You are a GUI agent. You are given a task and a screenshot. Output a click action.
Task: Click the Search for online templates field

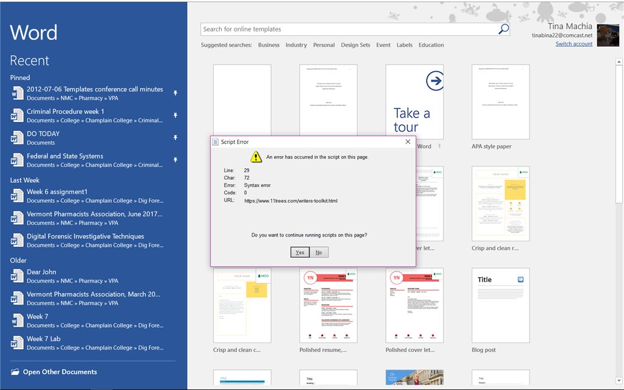[x=349, y=29]
